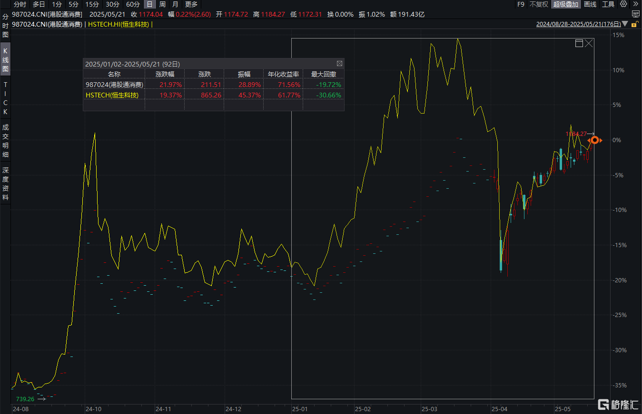Screen dimensions: 642x414
Task: Click the 2024/08/28-2025/05/21 date range link
Action: 578,24
